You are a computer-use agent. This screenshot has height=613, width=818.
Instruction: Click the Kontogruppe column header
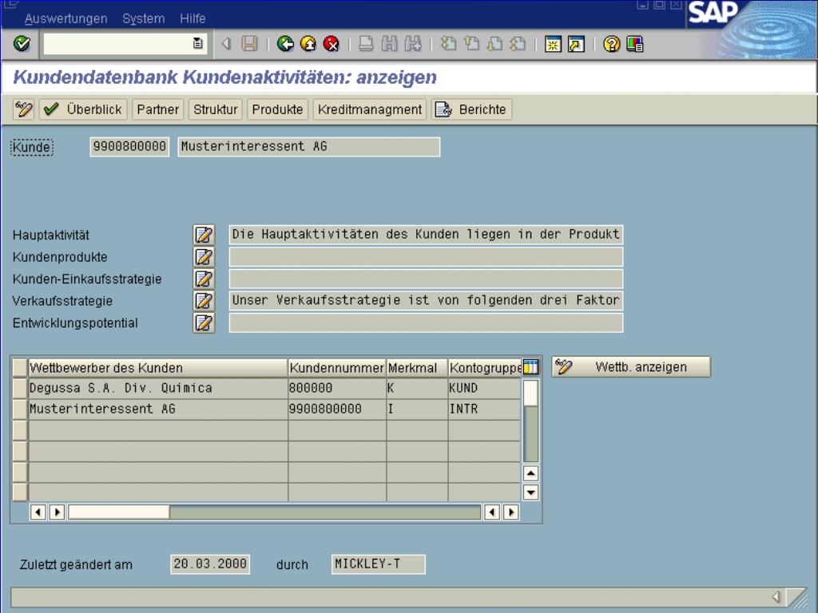point(485,367)
